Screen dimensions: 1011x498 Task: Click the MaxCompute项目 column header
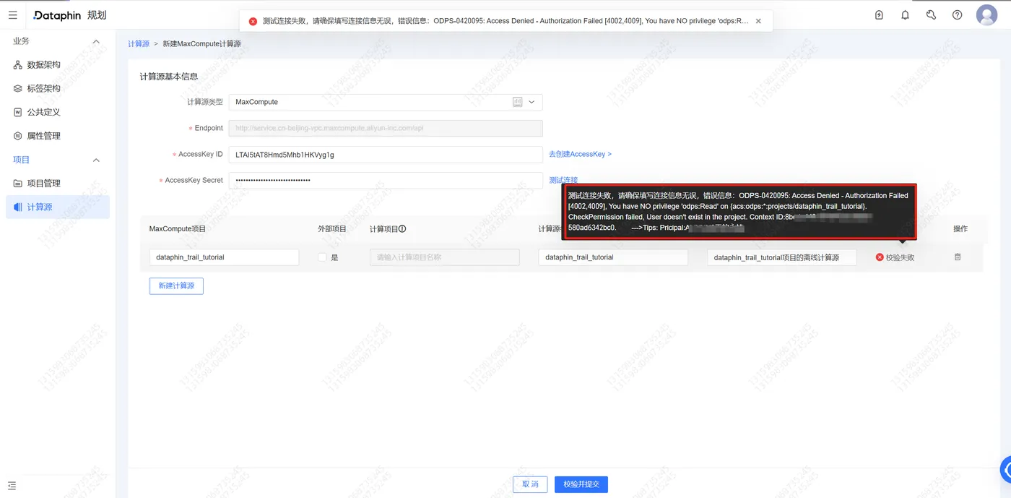[178, 229]
